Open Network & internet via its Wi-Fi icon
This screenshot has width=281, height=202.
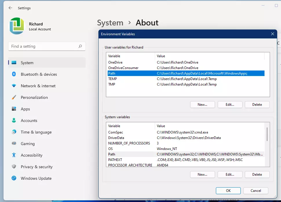pos(14,86)
